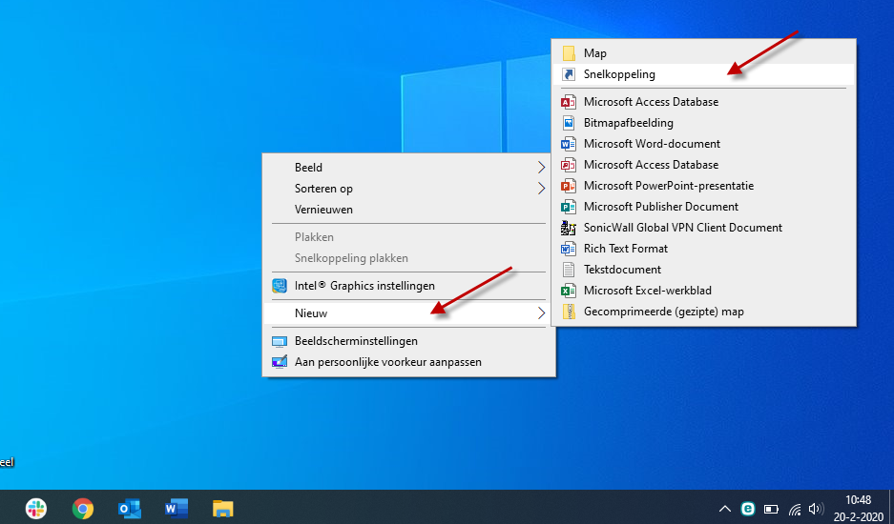Click the red 'A' Access Database icon
Viewport: 894px width, 524px height.
pos(569,102)
